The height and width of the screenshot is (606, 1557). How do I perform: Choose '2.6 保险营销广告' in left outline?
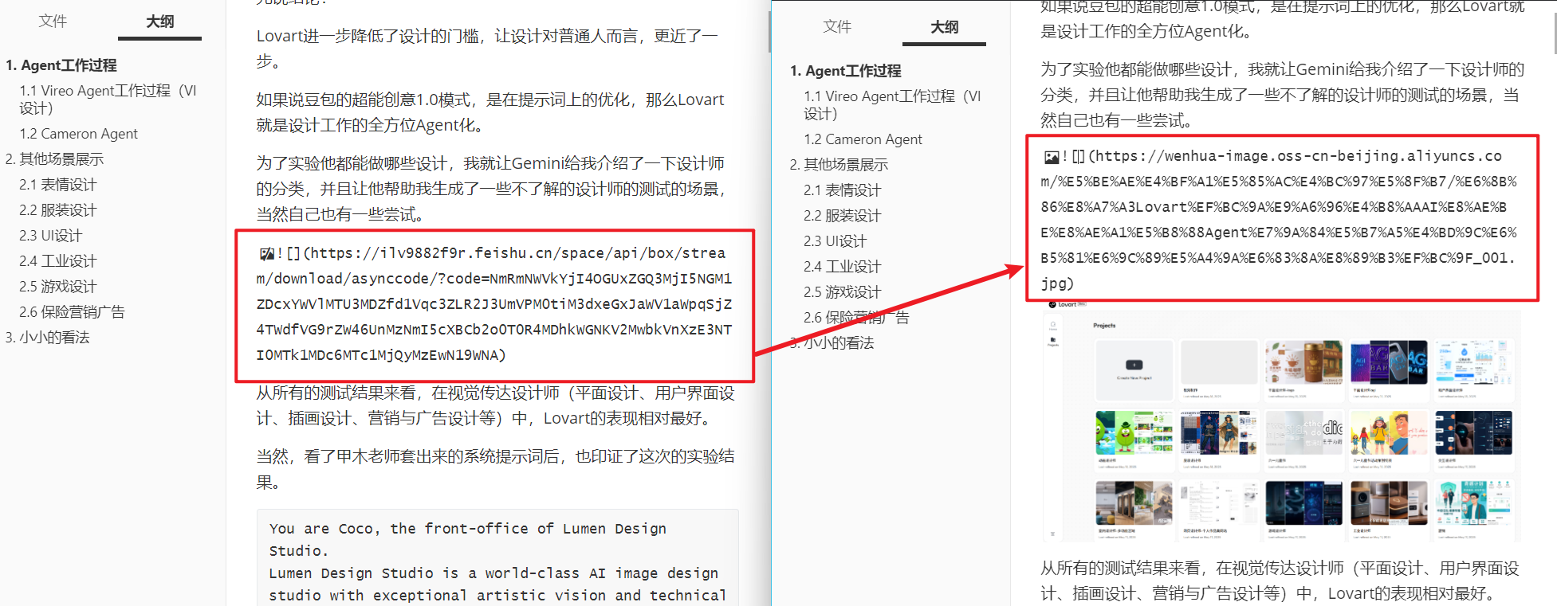pos(73,312)
